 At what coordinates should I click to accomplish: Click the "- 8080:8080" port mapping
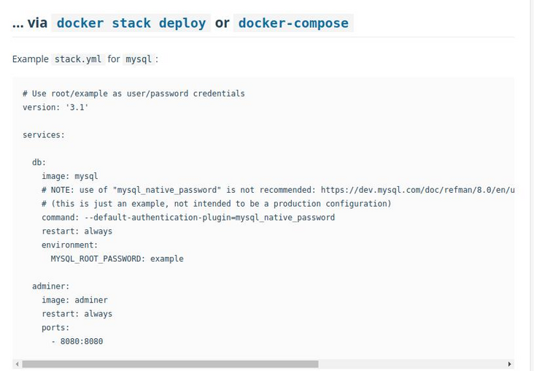(77, 341)
